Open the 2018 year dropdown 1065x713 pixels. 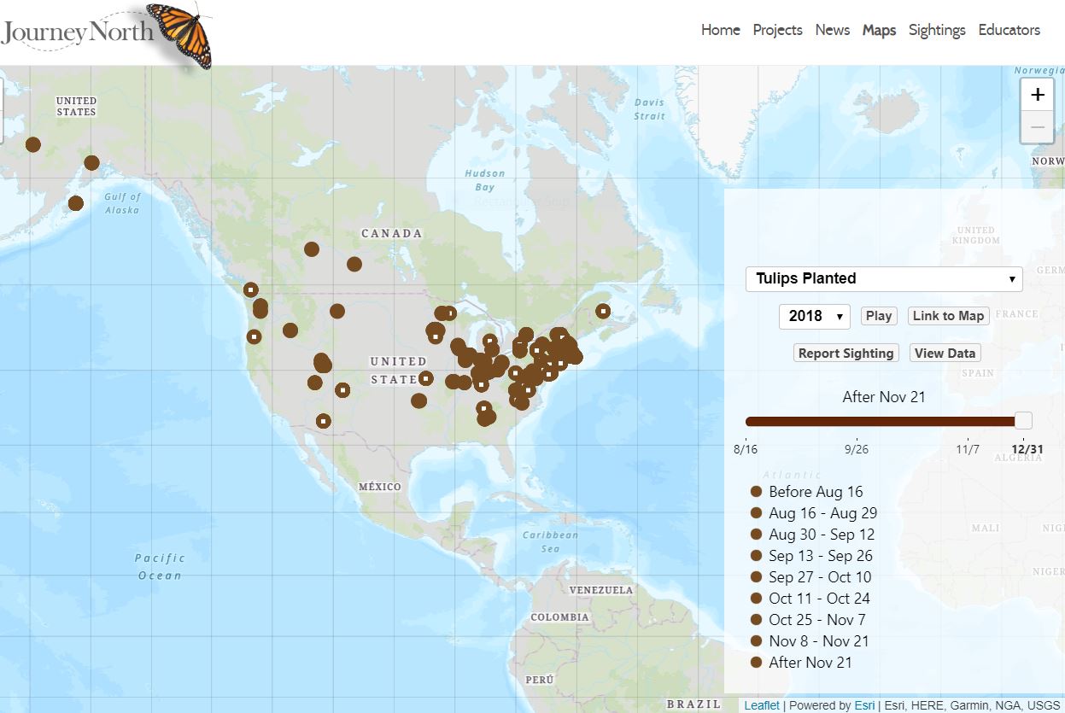(814, 316)
